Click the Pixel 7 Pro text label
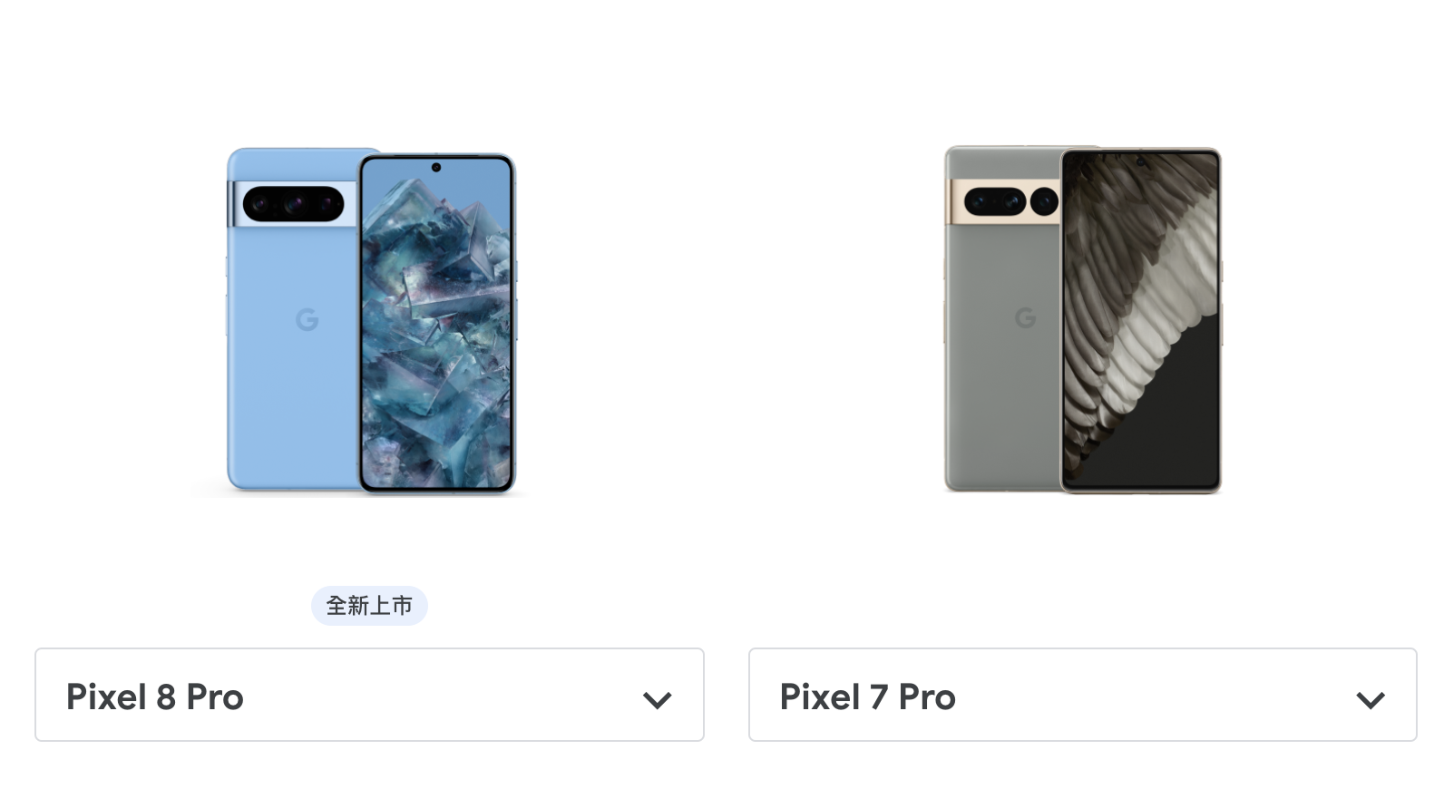The image size is (1444, 789). tap(868, 697)
